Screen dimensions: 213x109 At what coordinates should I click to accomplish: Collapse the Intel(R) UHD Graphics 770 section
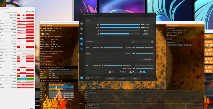pos(42,67)
